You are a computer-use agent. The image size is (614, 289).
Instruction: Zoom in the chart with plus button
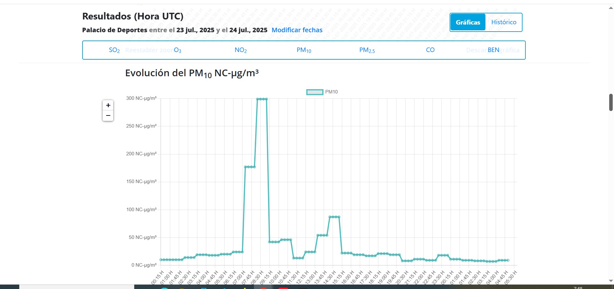click(x=108, y=105)
